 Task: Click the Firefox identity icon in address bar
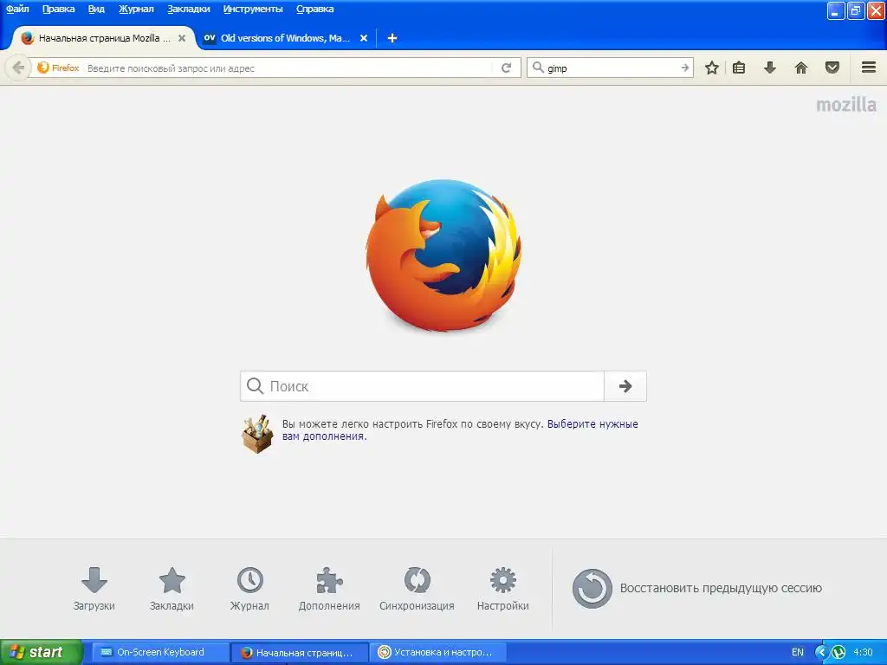click(x=58, y=68)
